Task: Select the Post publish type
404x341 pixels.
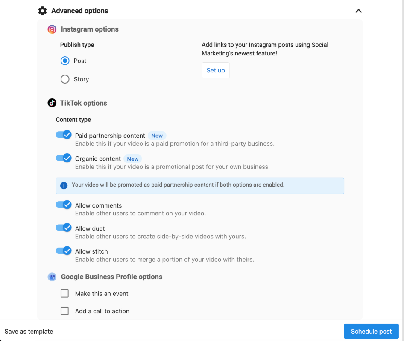Action: click(65, 61)
